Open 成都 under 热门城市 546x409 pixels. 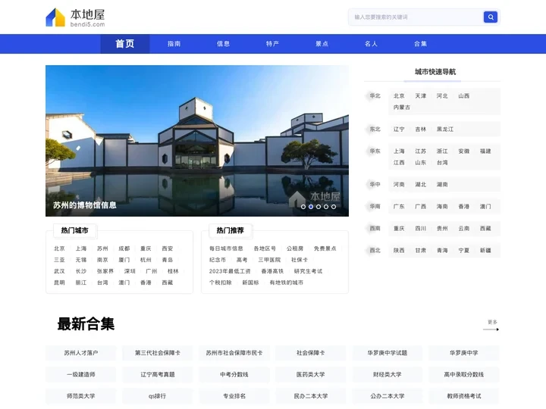[x=124, y=248]
